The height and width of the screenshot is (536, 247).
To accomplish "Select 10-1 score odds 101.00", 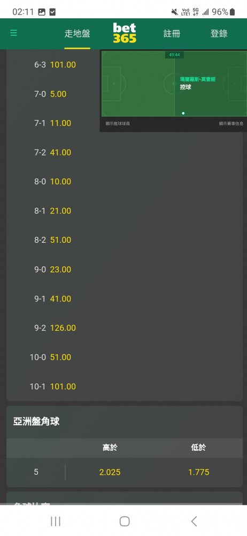I will (x=52, y=386).
